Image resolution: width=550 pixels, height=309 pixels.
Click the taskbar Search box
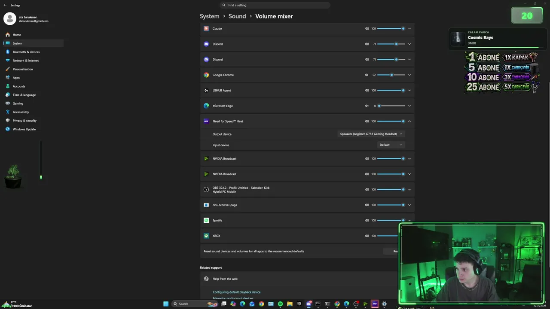(x=196, y=304)
